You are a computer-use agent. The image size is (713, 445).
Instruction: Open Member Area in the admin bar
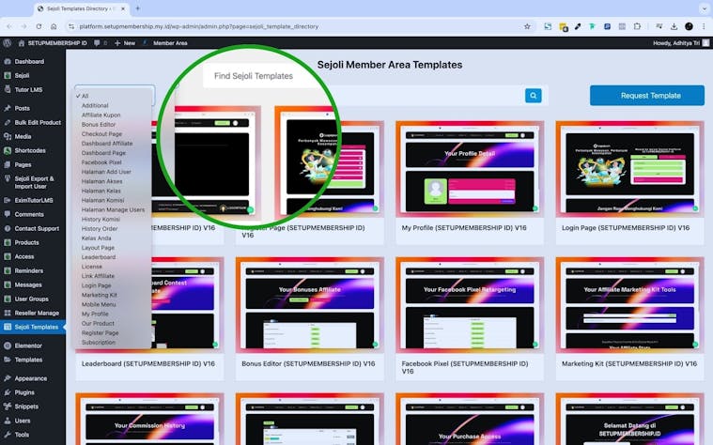(x=170, y=42)
